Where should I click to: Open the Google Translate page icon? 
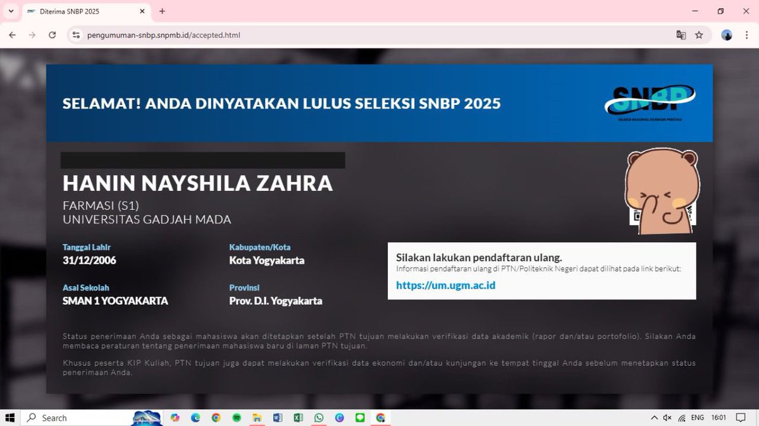tap(681, 35)
